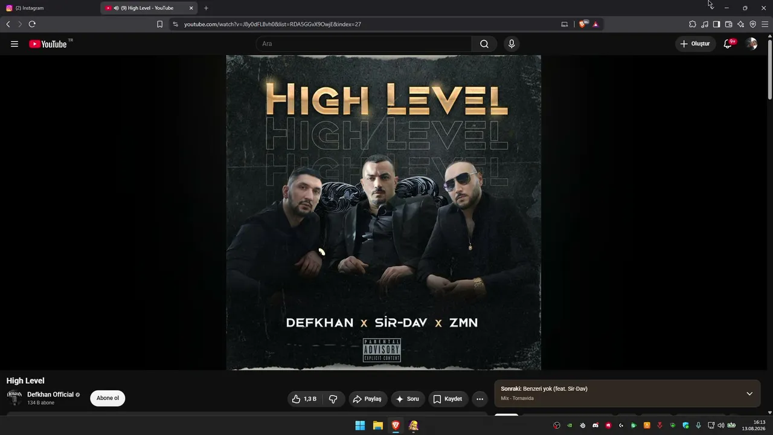773x435 pixels.
Task: Dislike the High Level video
Action: click(333, 399)
